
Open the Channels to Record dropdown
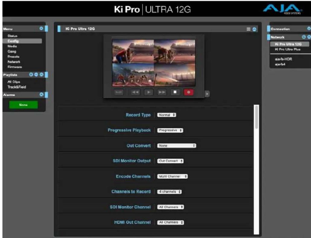[x=170, y=192]
